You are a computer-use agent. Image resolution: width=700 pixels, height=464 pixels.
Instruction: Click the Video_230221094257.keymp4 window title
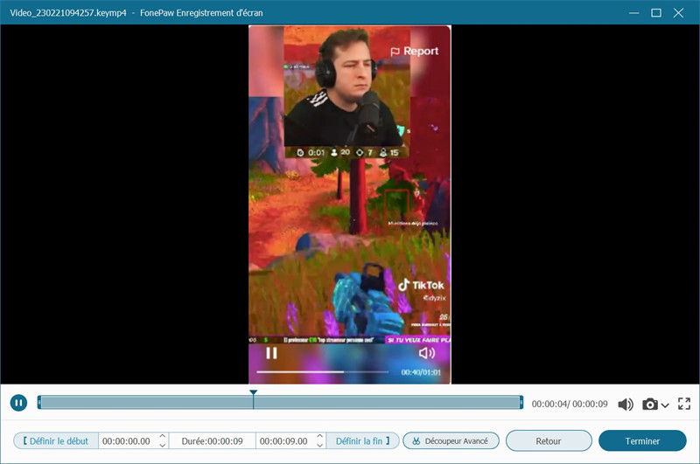[68, 12]
